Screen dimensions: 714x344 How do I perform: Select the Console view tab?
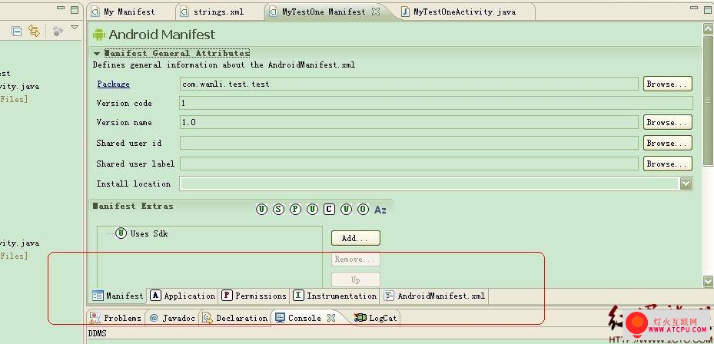(x=299, y=318)
